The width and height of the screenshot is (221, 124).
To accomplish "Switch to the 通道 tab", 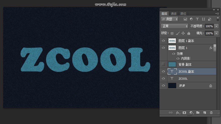I will pos(174,14).
